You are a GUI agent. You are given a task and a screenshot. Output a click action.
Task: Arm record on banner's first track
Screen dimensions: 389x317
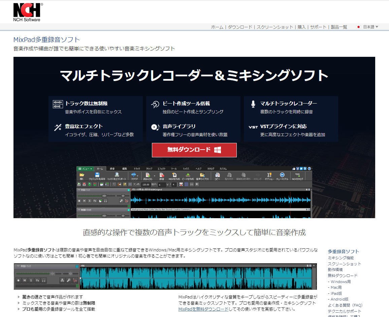(79, 201)
